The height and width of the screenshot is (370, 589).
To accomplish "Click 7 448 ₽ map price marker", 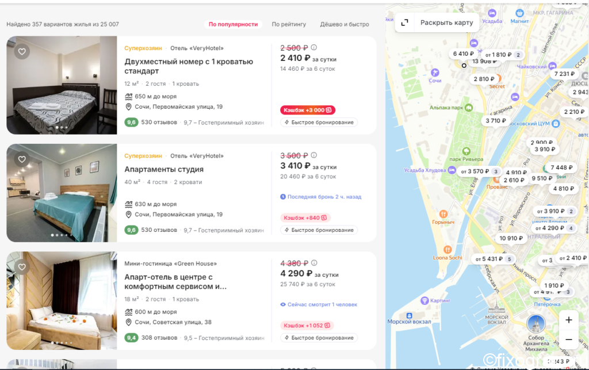I will click(561, 167).
